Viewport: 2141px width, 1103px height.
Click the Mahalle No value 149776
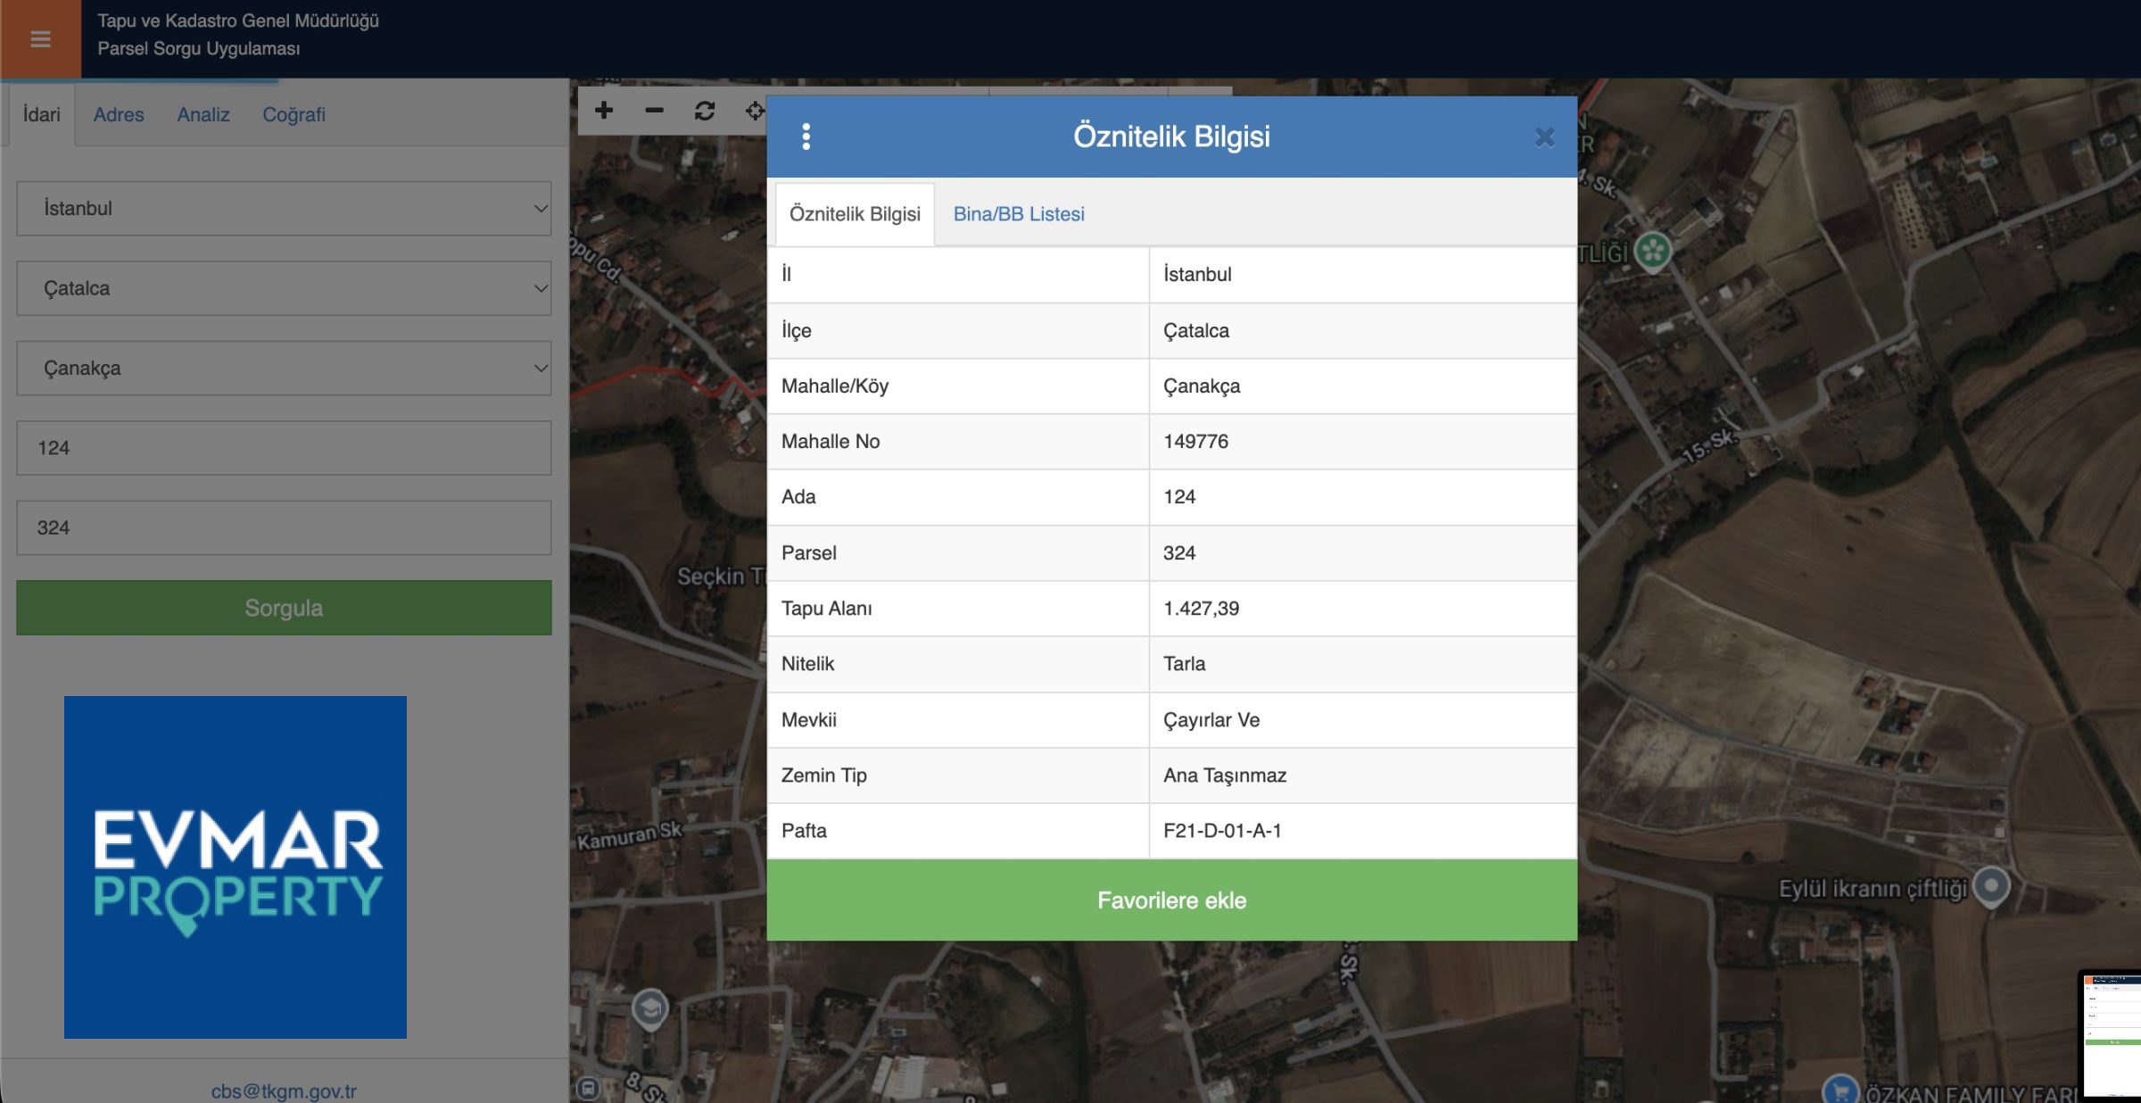click(1195, 442)
